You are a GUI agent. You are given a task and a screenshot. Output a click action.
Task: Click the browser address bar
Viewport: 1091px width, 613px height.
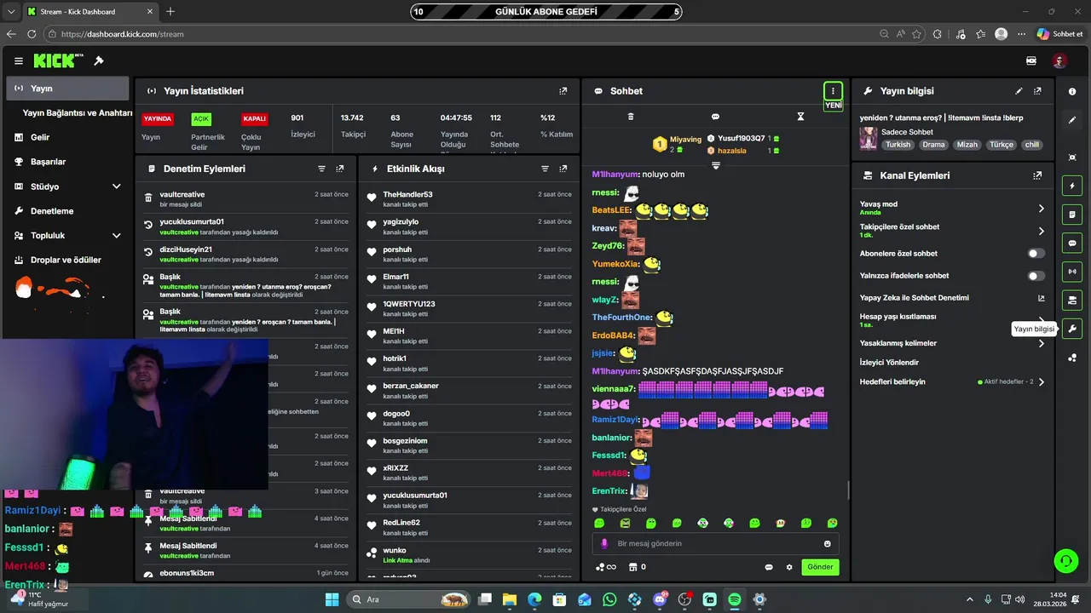coord(465,34)
